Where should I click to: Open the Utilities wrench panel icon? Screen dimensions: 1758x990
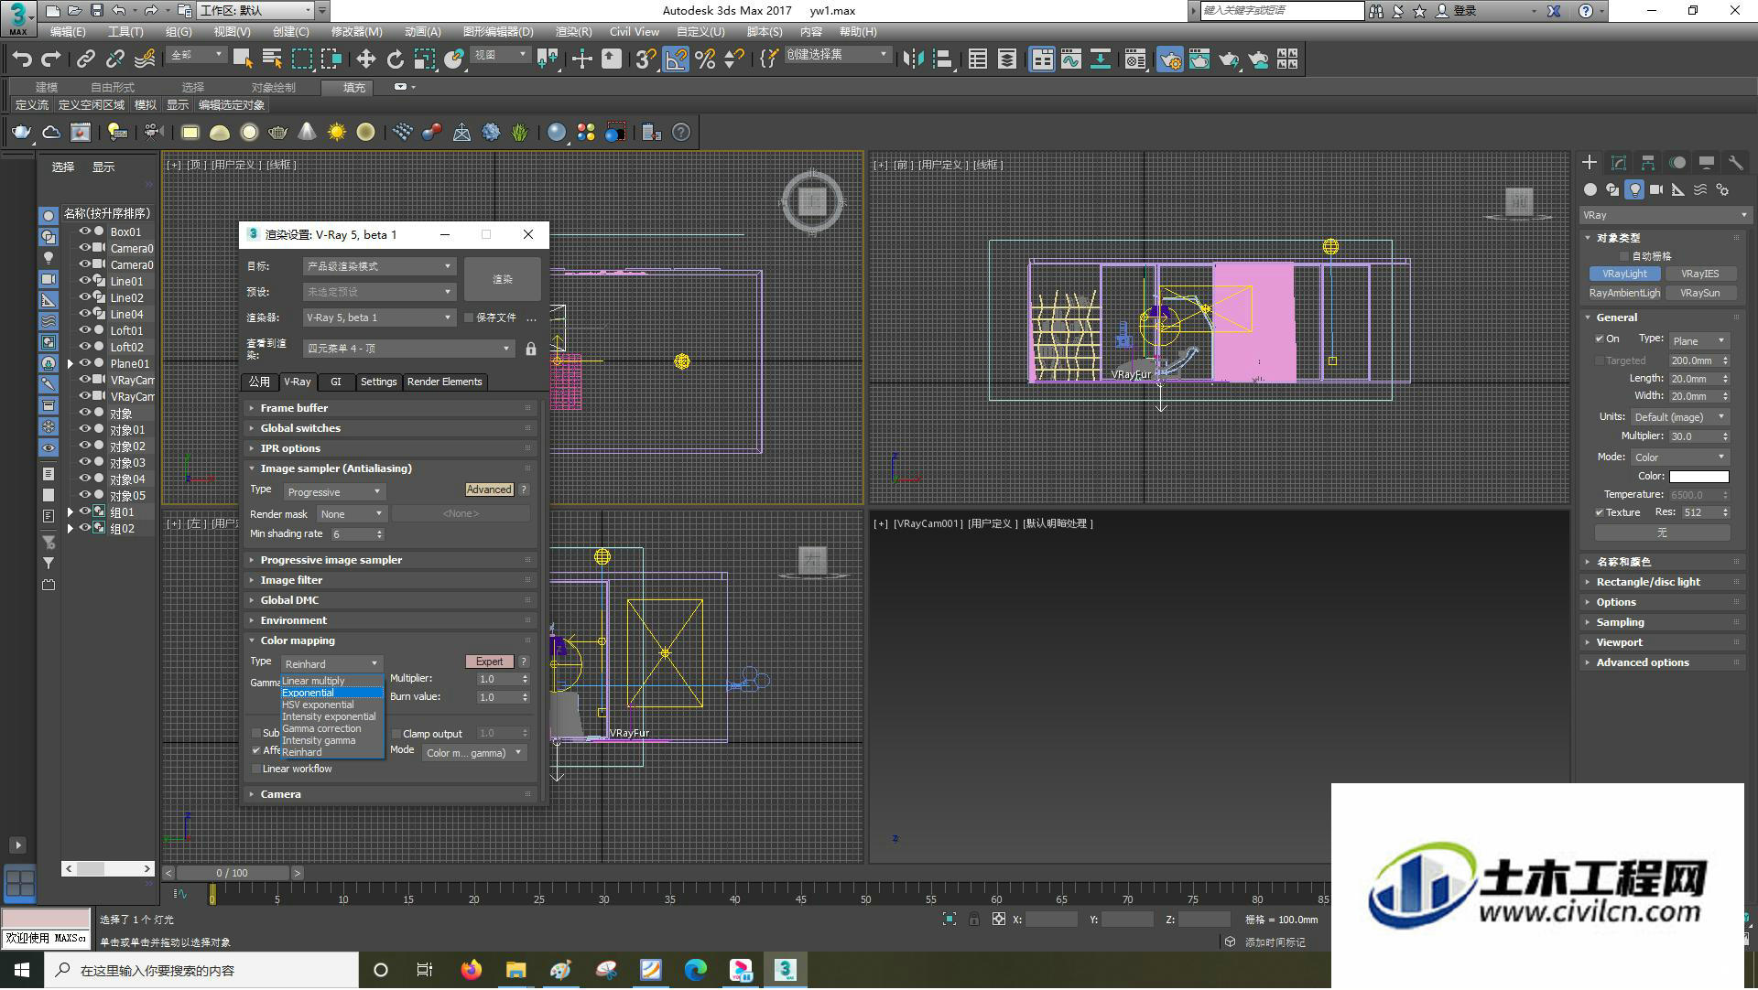1735,163
